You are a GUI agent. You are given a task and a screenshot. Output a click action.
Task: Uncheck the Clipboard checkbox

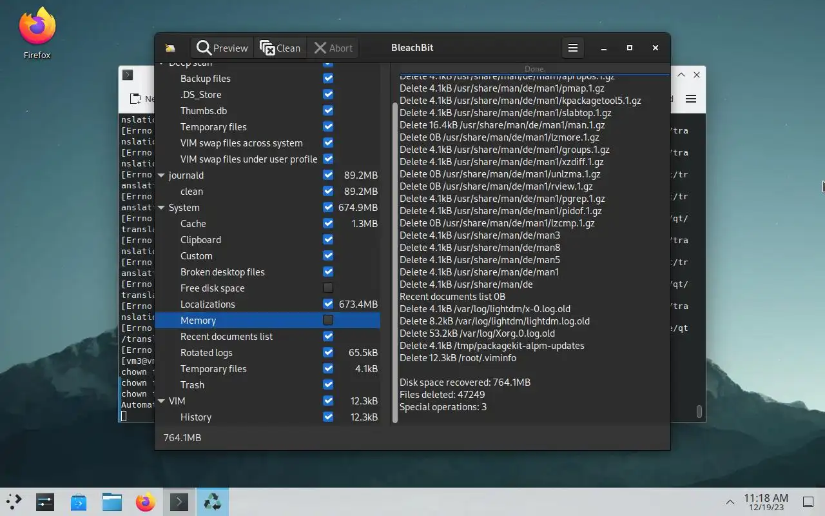328,239
